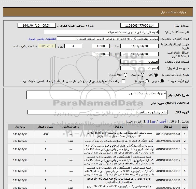The image size is (196, 189).
Task: Click the گارو خونگیری item name in row 2
Action: click(119, 141)
